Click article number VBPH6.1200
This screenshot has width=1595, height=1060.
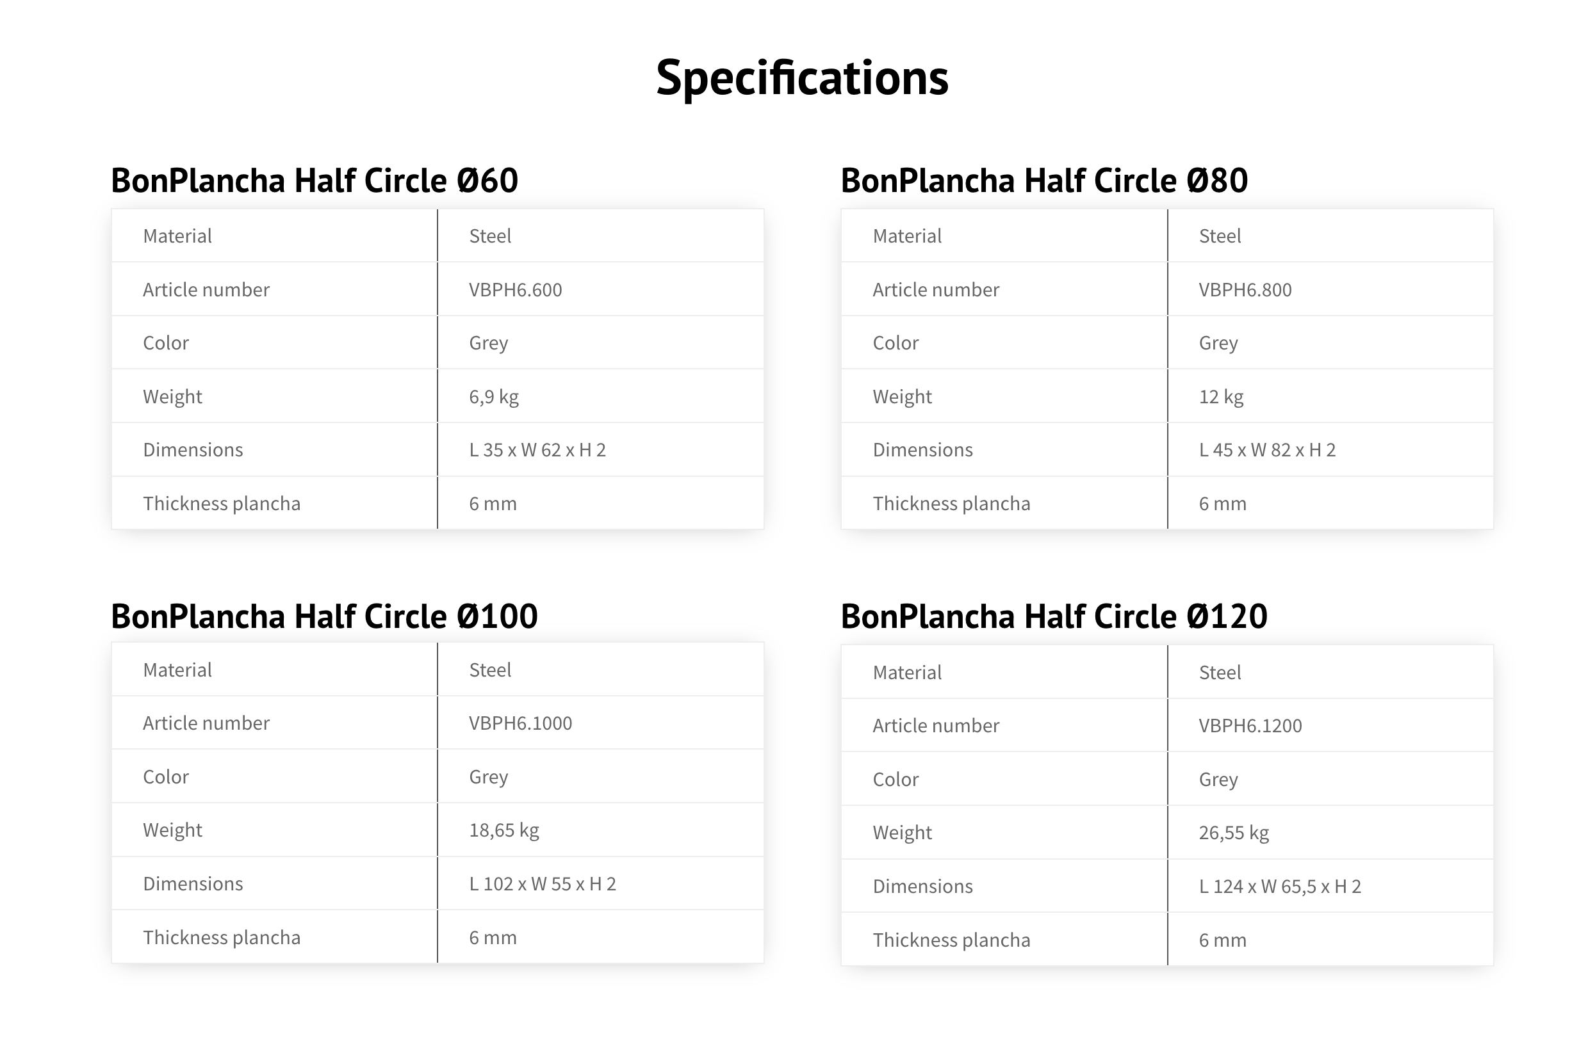coord(1250,725)
